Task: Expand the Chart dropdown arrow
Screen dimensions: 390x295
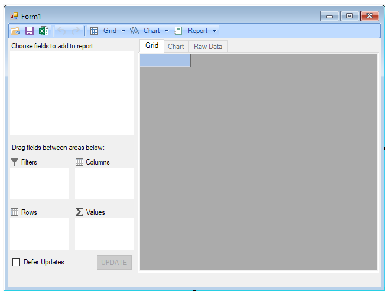Action: tap(167, 31)
